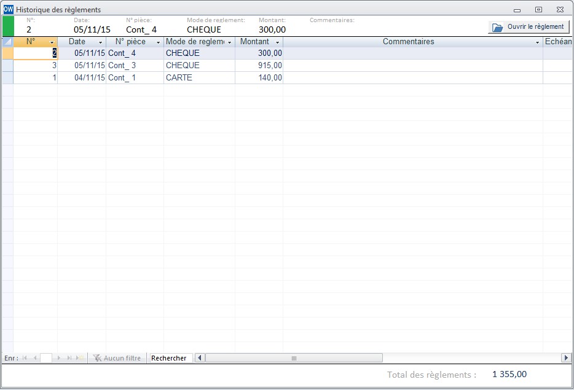Click the amount 915,00 in the grid
The image size is (574, 390).
coord(259,66)
